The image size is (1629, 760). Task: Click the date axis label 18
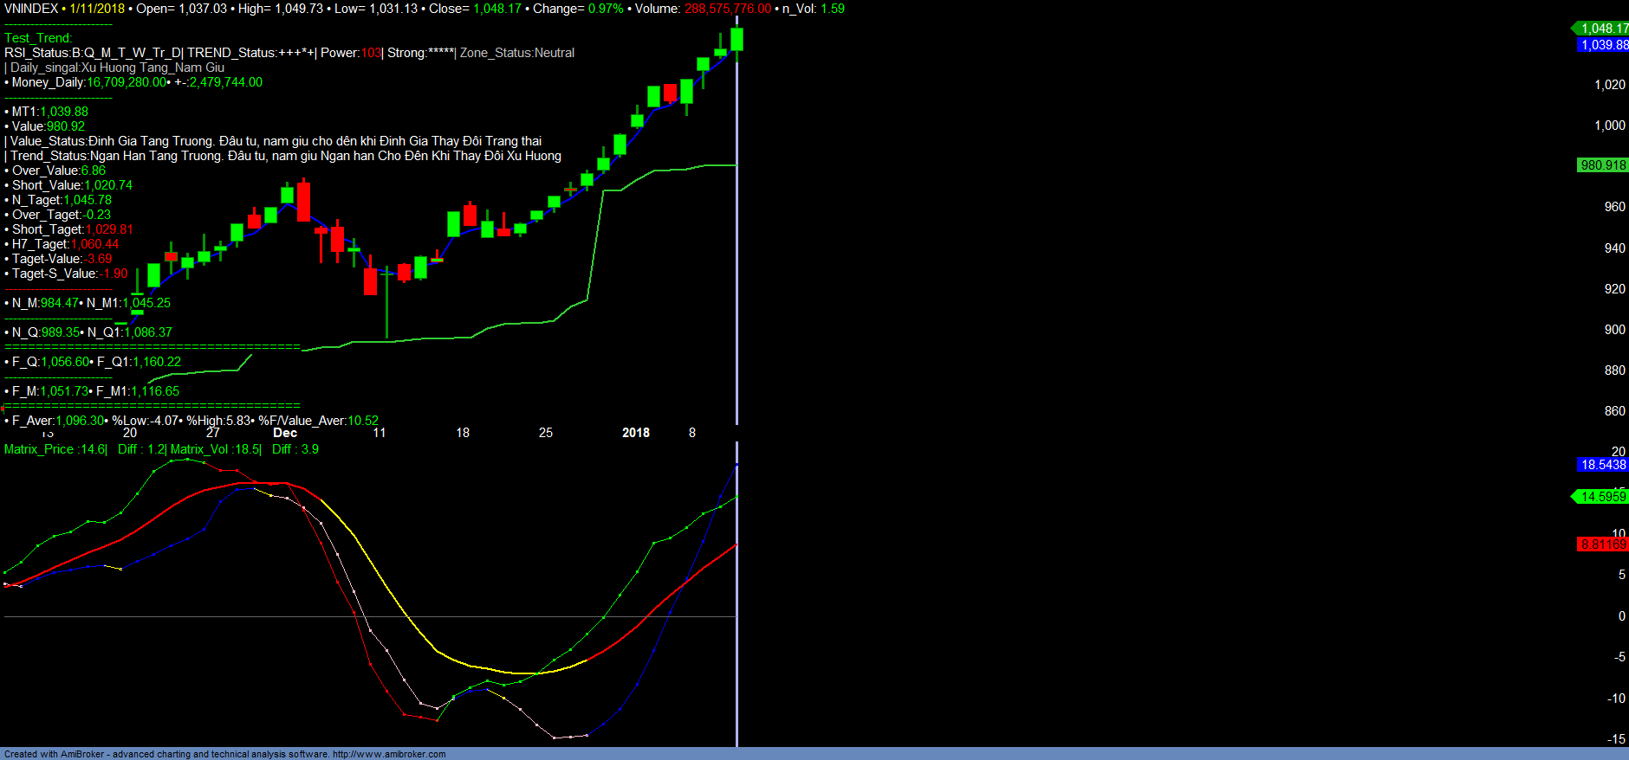pyautogui.click(x=463, y=433)
